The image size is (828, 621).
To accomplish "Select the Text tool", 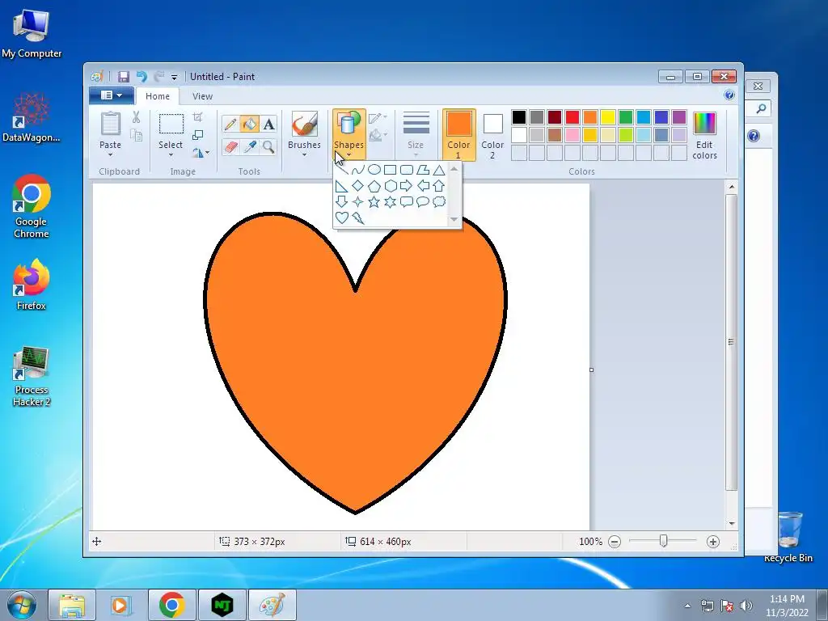I will pyautogui.click(x=268, y=124).
